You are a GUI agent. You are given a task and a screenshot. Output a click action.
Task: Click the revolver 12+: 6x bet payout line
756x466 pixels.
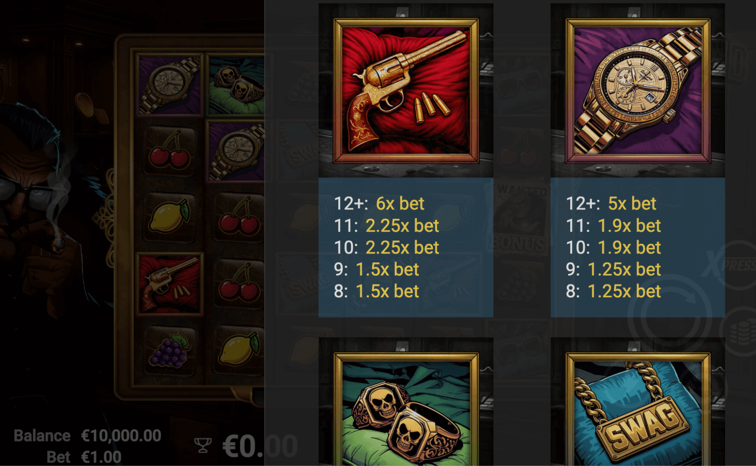coord(379,204)
